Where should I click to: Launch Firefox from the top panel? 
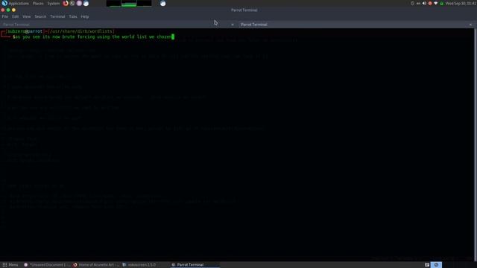click(x=66, y=3)
